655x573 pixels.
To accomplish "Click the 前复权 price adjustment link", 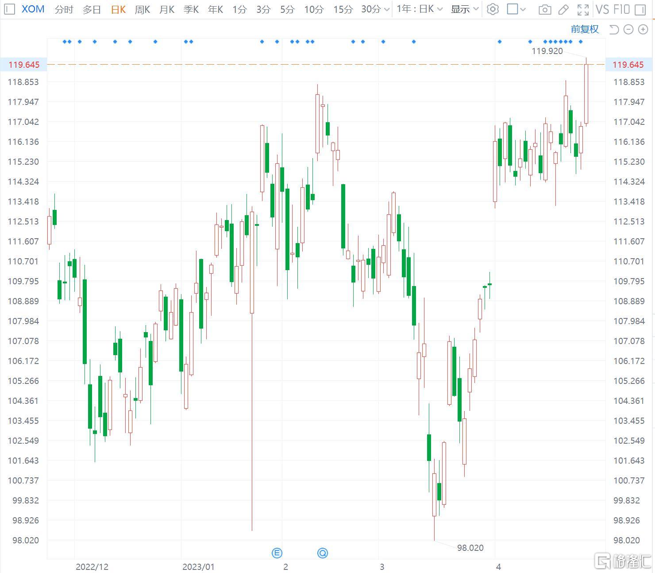I will pos(585,29).
